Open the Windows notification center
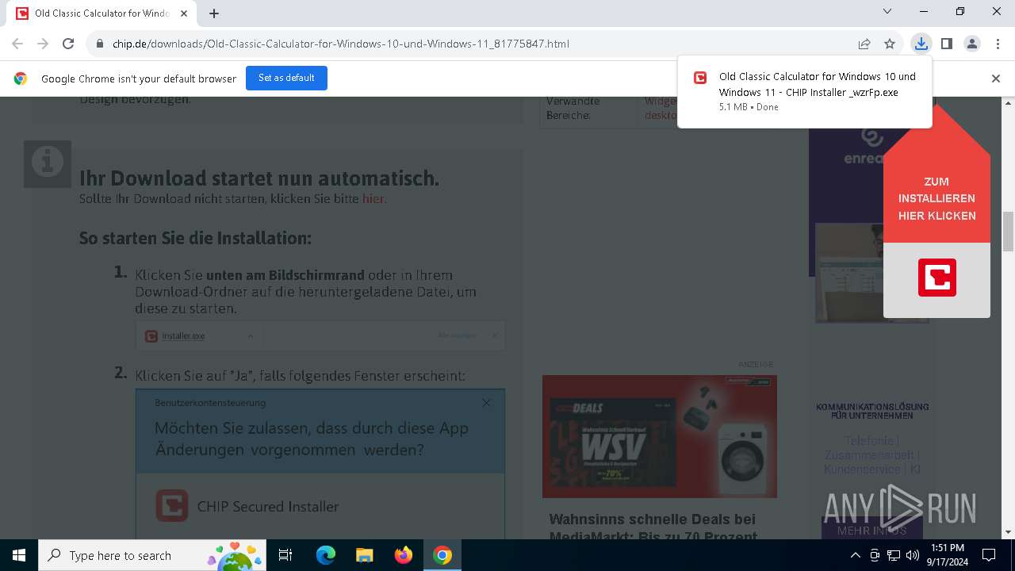1015x571 pixels. 989,555
